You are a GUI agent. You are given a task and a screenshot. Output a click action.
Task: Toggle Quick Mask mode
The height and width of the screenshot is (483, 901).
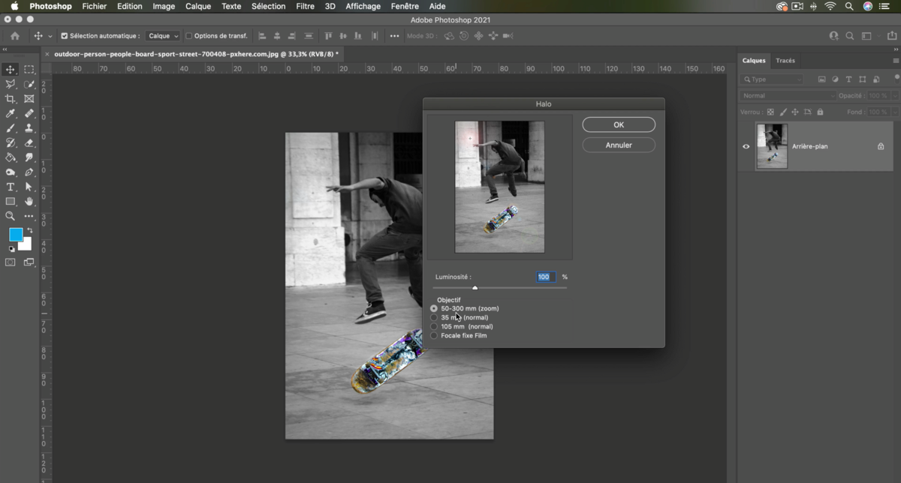pyautogui.click(x=11, y=262)
